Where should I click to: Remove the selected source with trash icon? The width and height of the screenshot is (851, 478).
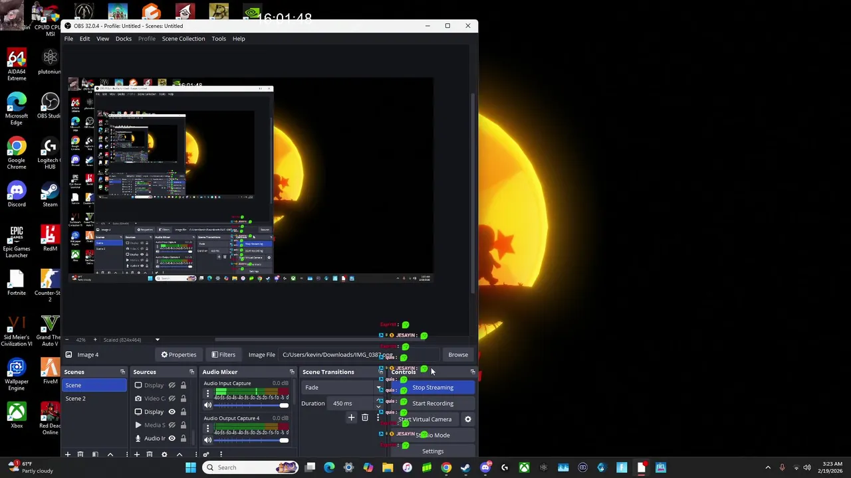pyautogui.click(x=150, y=455)
